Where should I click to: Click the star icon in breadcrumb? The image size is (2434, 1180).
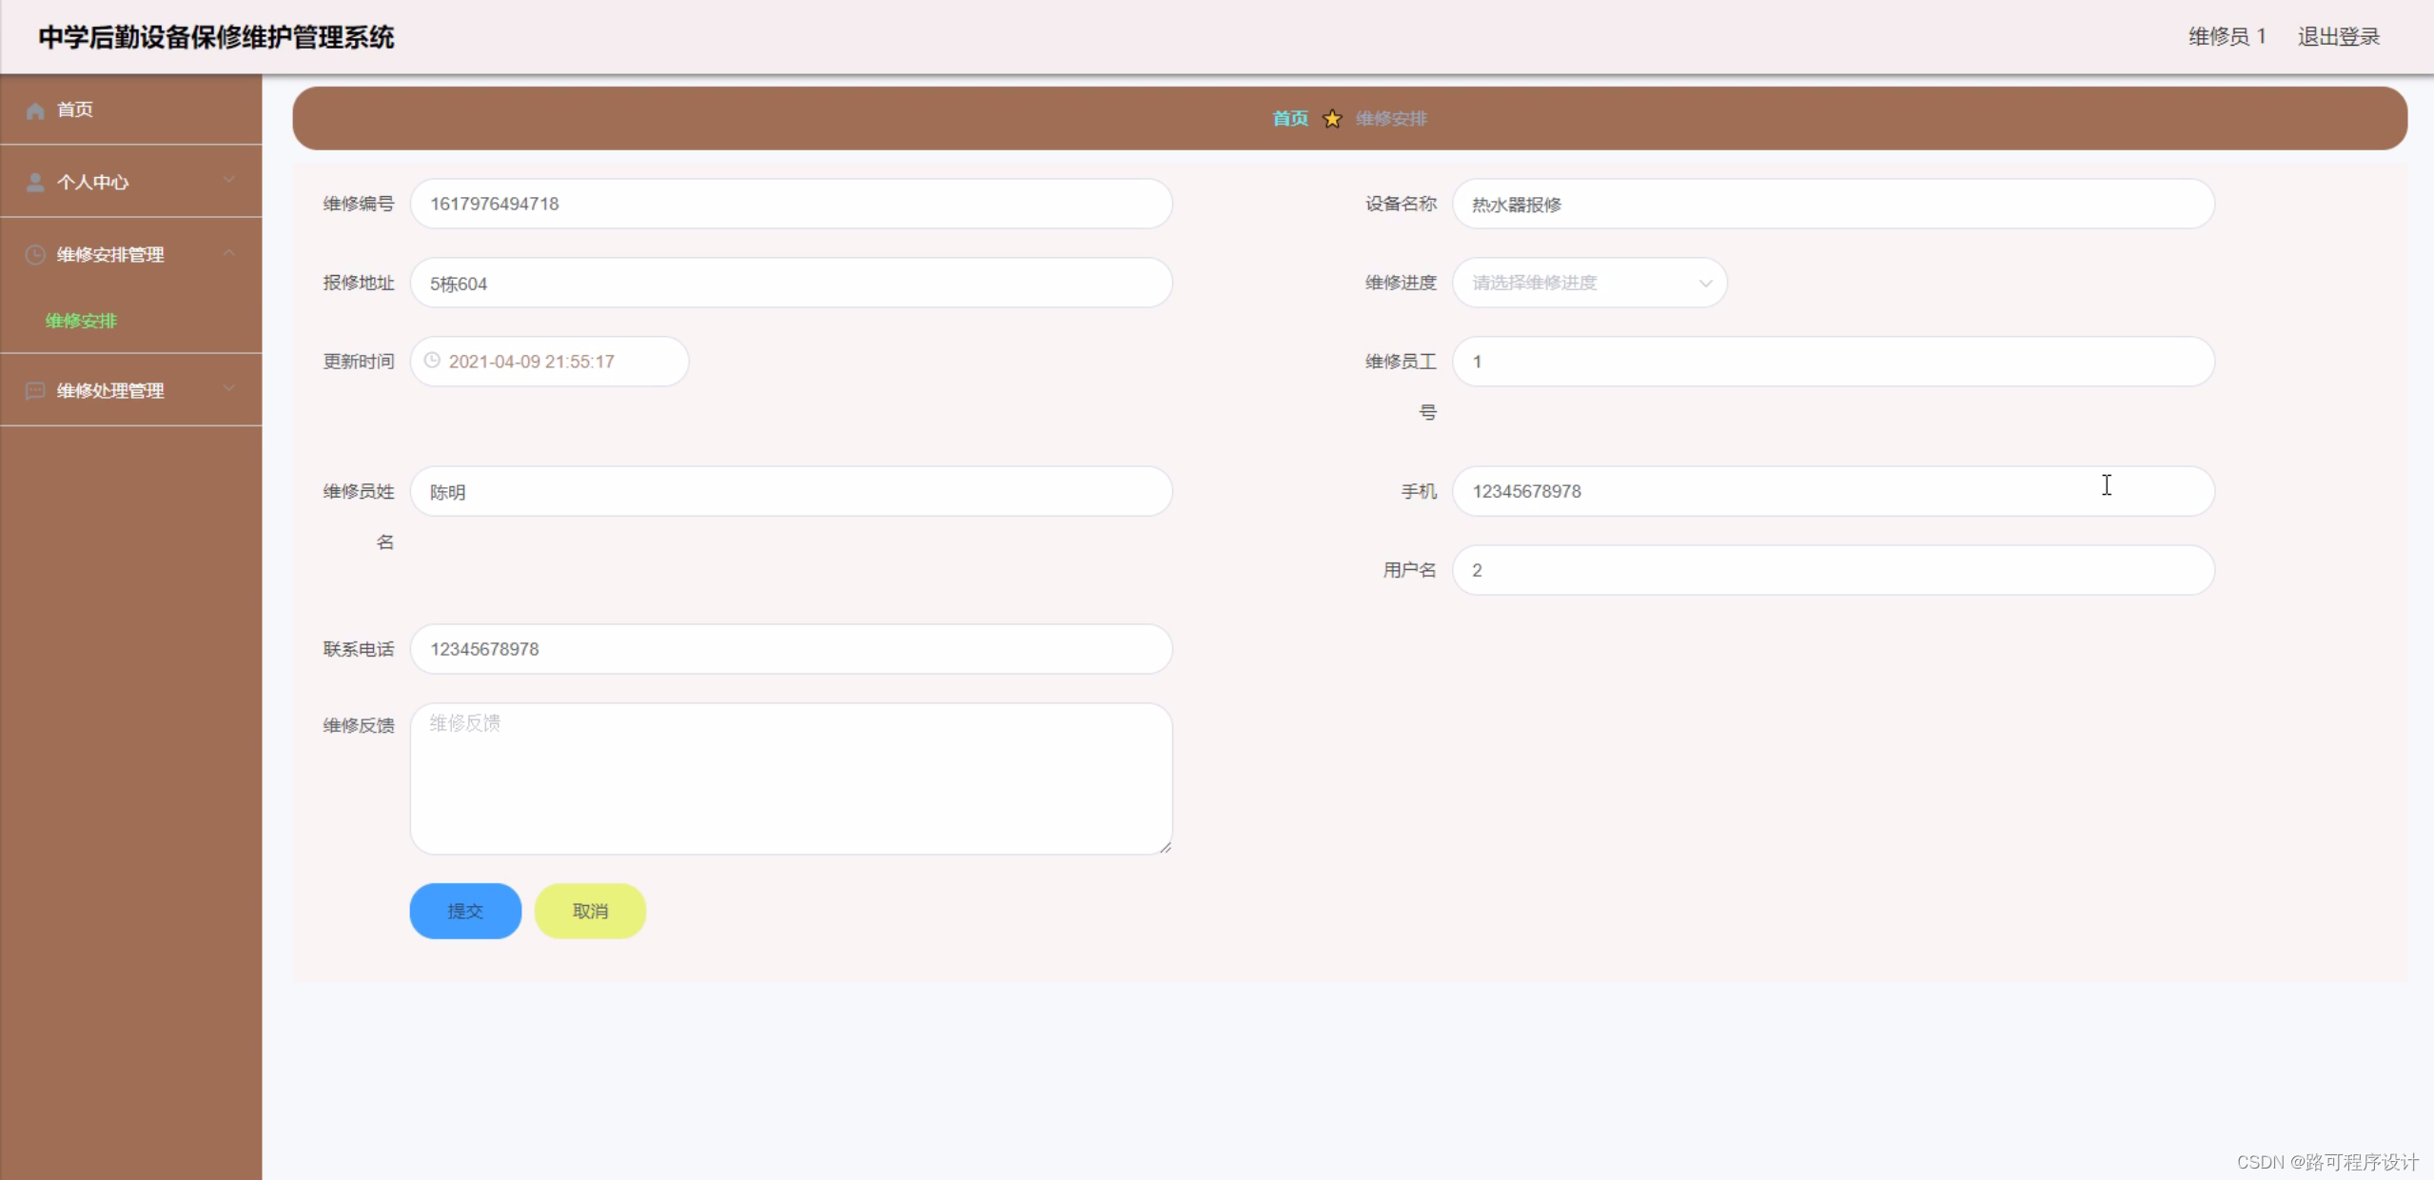point(1332,119)
